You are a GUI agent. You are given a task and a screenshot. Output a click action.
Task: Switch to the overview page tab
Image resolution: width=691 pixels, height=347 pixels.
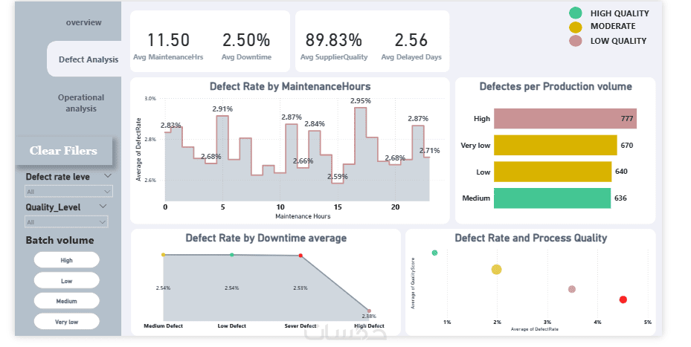(83, 22)
